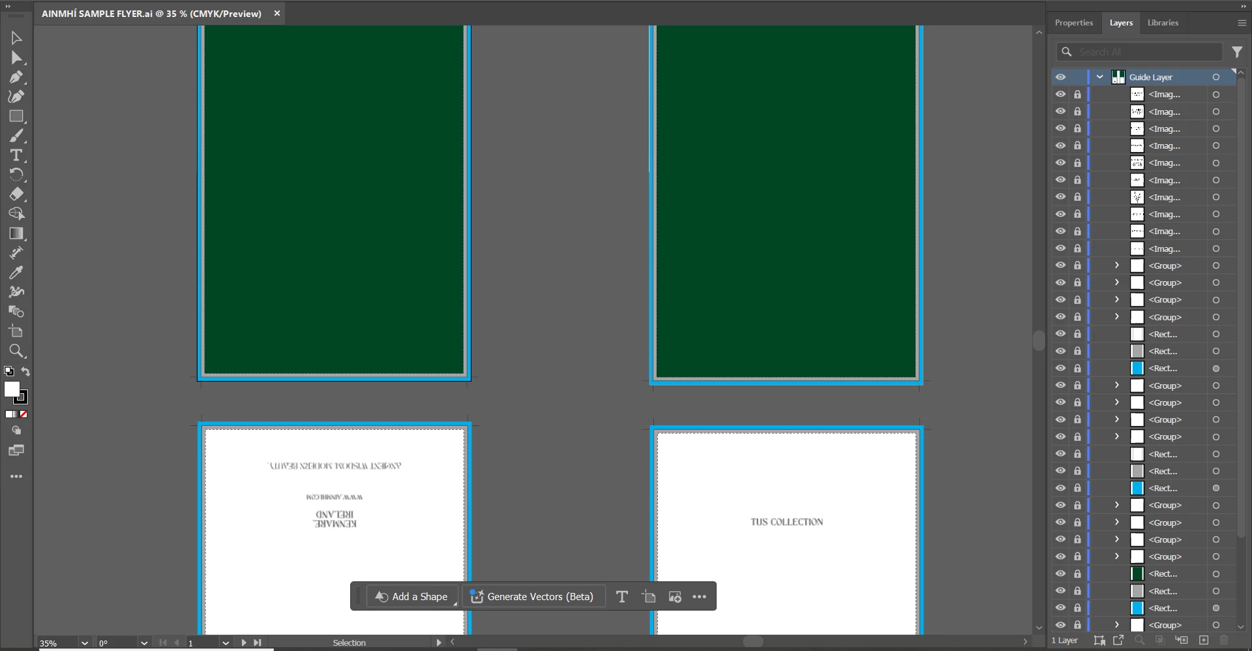Change the screen mode icon

16,450
